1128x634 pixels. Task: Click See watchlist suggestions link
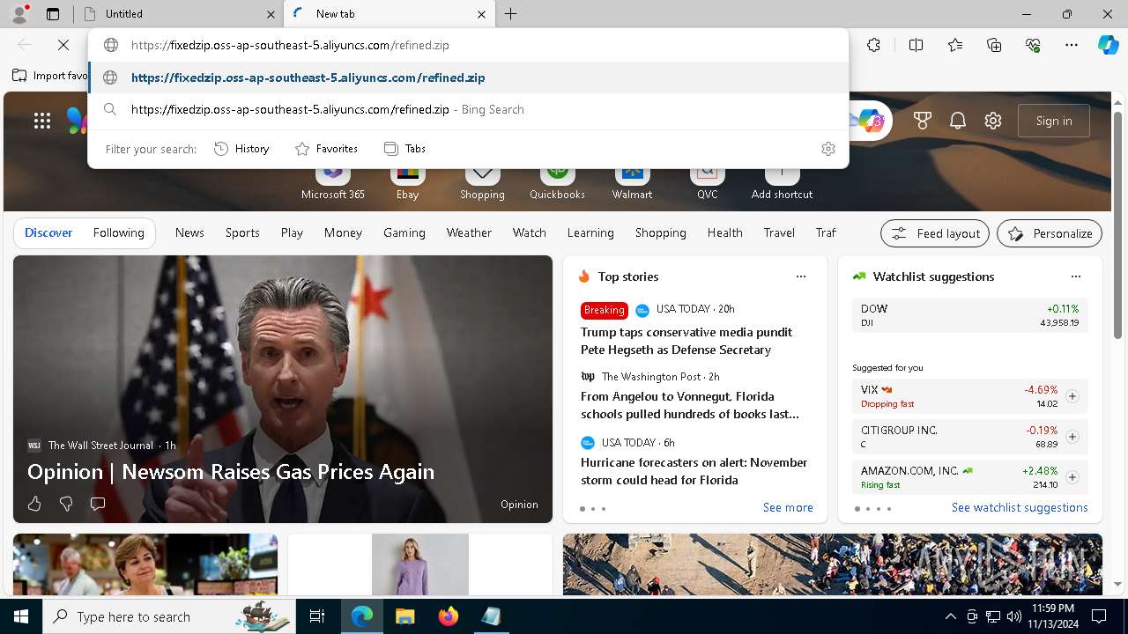[1020, 507]
